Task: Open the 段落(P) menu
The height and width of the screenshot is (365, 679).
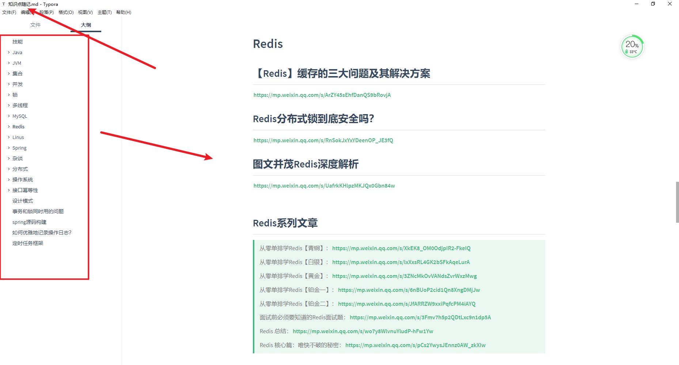Action: (46, 12)
